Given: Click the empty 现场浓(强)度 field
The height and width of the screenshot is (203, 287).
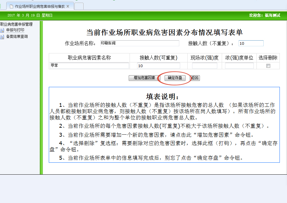Looking at the screenshot, I should tap(204, 66).
